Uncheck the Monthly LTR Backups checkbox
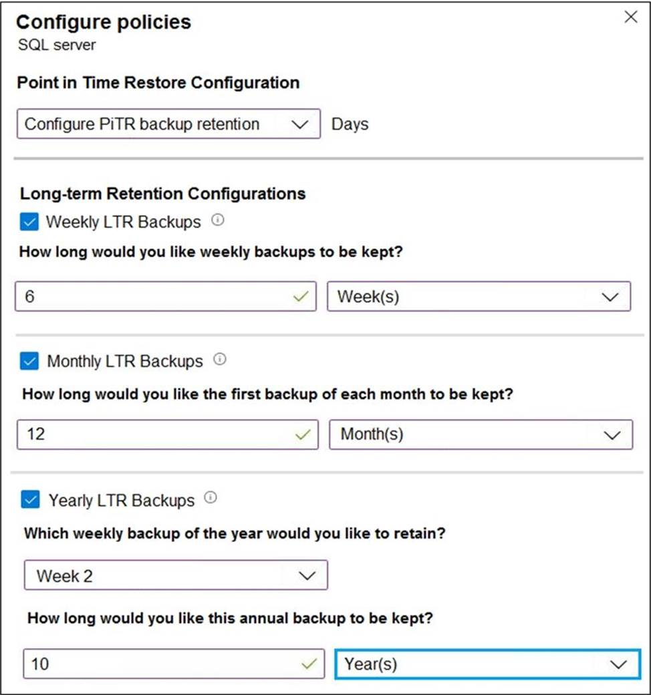 (29, 362)
